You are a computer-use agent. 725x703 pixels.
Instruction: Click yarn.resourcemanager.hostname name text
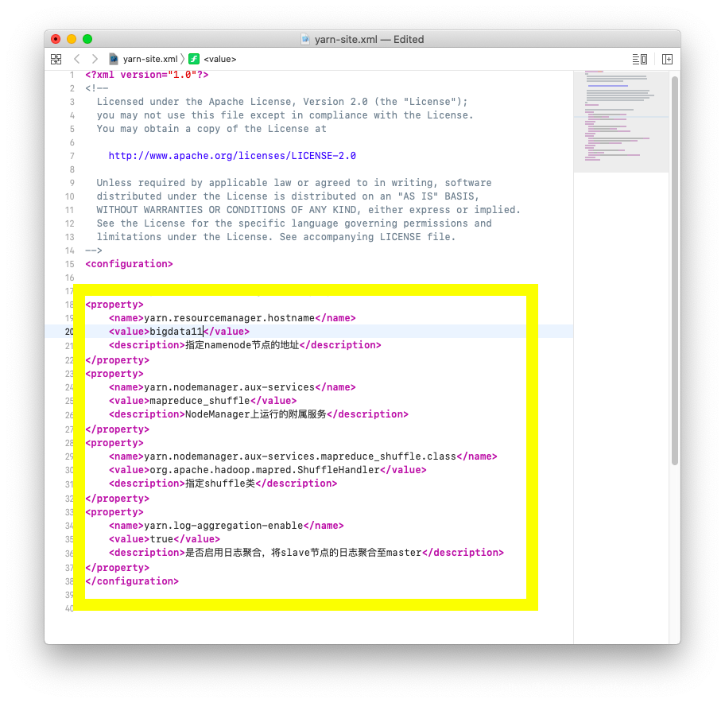click(x=229, y=318)
